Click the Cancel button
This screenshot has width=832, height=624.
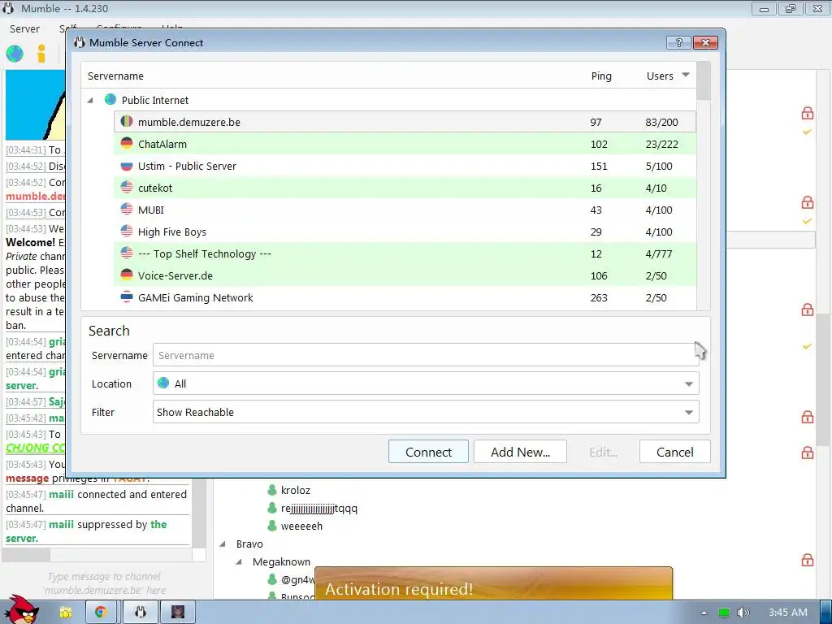(x=674, y=452)
